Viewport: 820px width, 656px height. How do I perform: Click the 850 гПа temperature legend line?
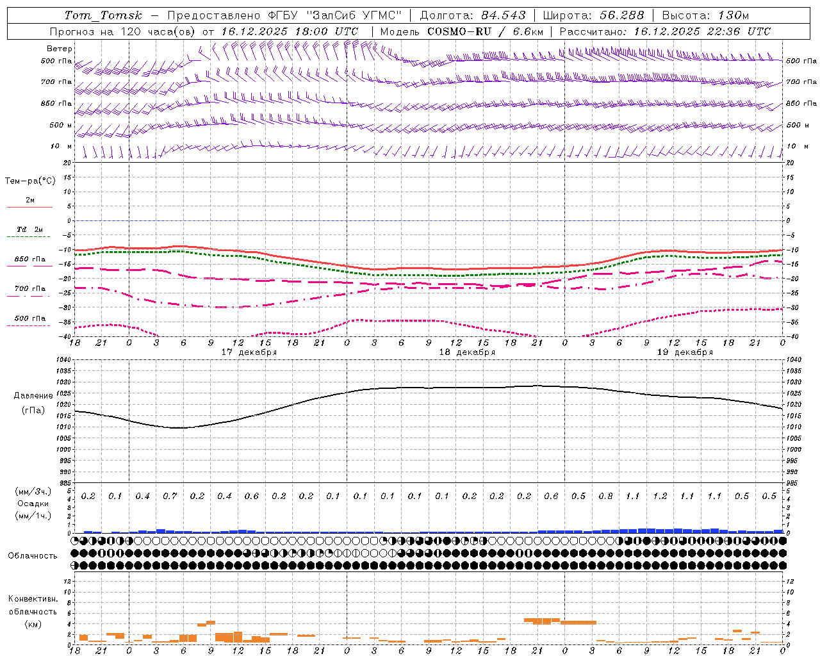pyautogui.click(x=29, y=266)
